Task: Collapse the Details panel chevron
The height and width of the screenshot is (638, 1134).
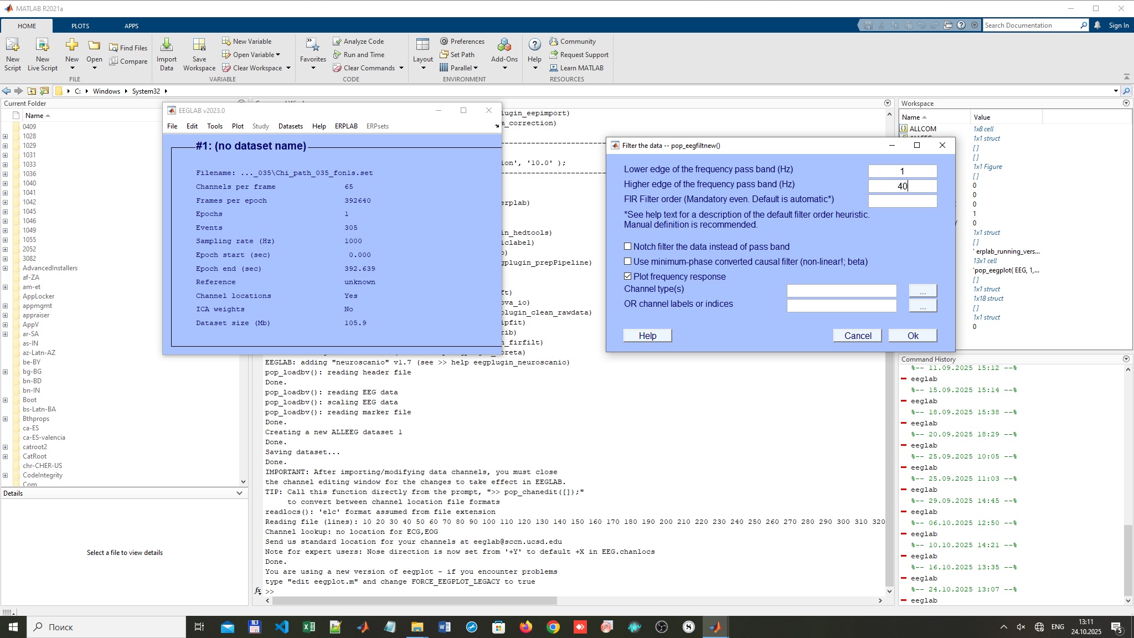Action: (239, 493)
